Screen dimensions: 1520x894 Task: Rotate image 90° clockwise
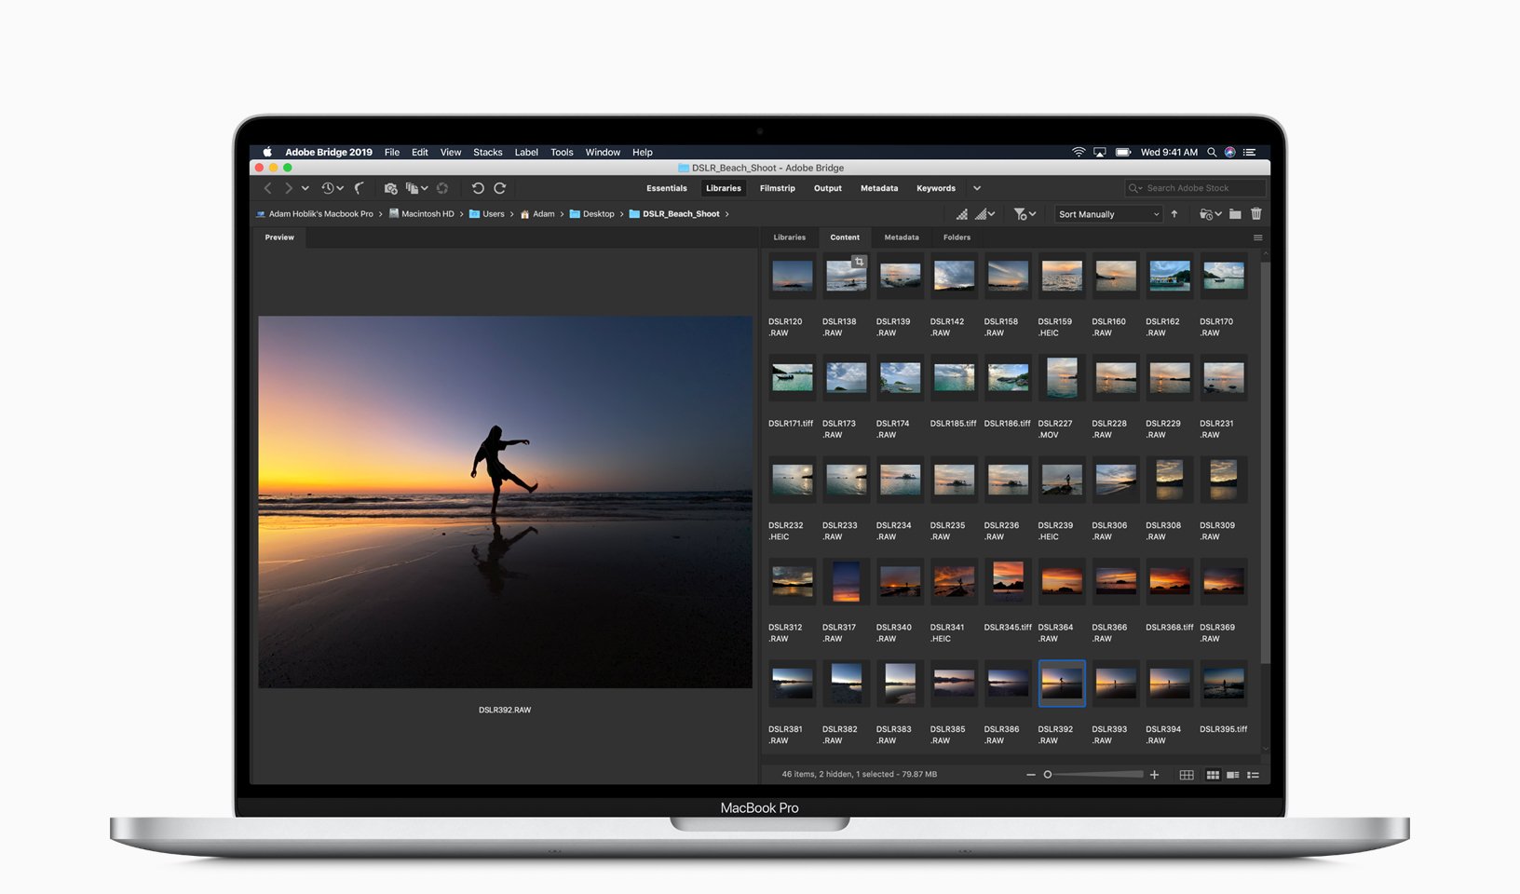[x=500, y=188]
